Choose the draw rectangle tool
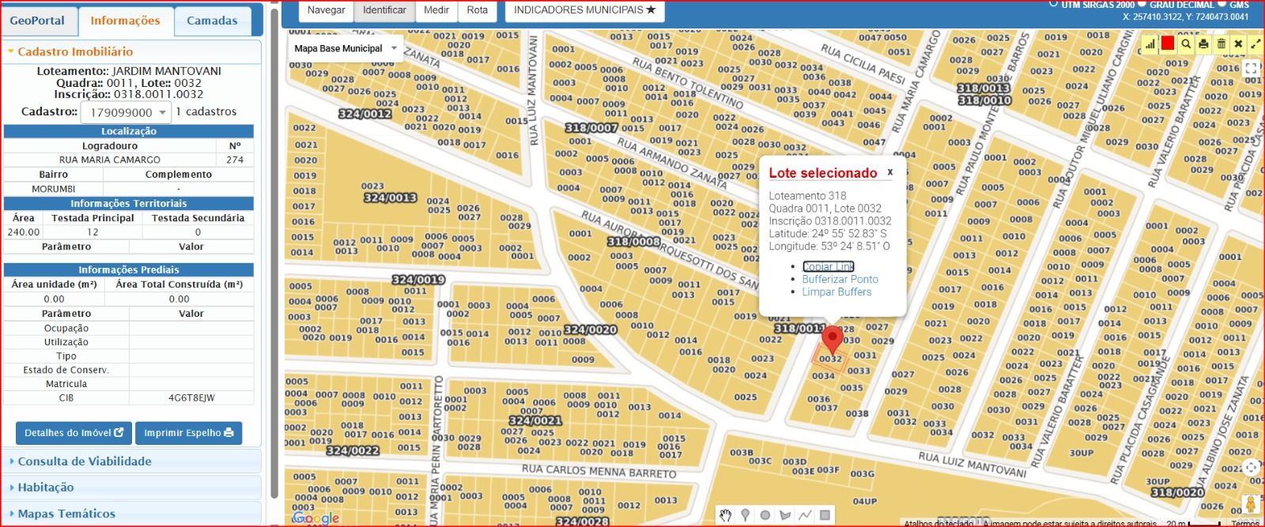The image size is (1265, 527). 825,515
